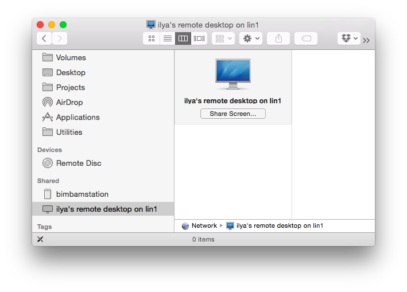This screenshot has height=292, width=407.
Task: Open the Dropbox toolbar menu
Action: (349, 38)
